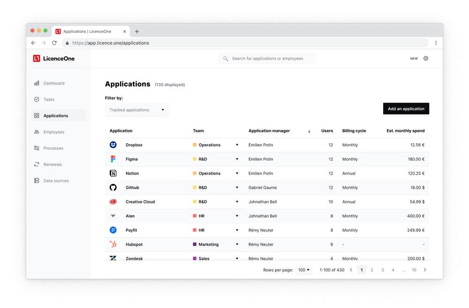
Task: Click the Data sources server icon
Action: [37, 180]
